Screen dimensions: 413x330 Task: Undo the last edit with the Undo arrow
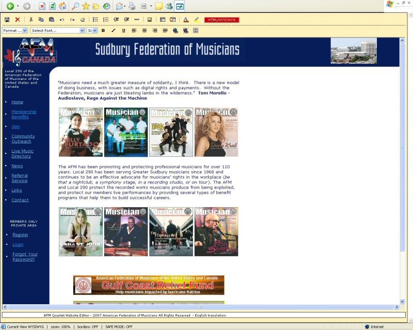point(62,20)
